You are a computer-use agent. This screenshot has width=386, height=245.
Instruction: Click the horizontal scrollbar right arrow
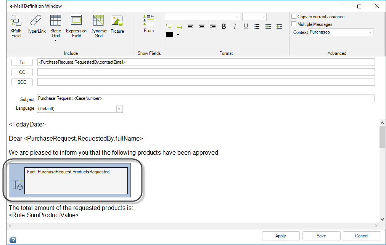[376, 226]
